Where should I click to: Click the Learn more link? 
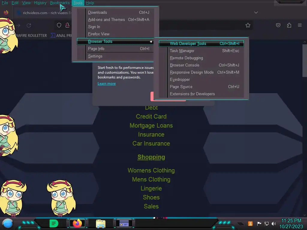[107, 84]
